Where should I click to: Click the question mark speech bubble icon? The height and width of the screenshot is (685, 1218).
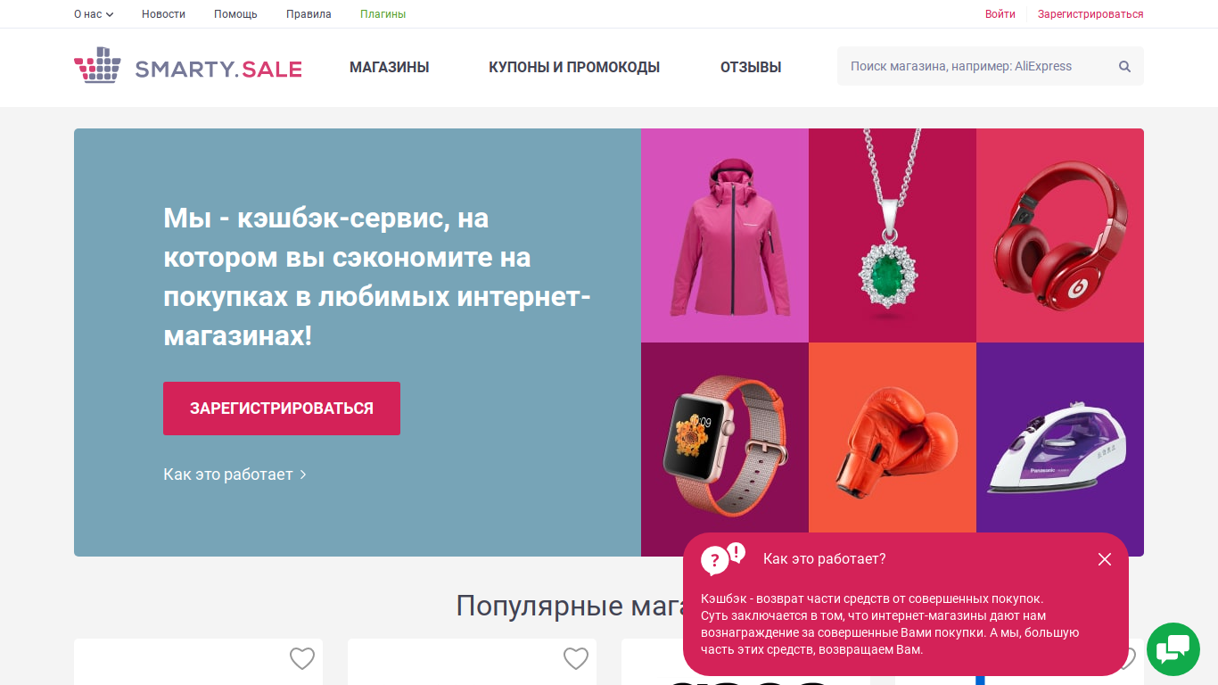coord(722,559)
